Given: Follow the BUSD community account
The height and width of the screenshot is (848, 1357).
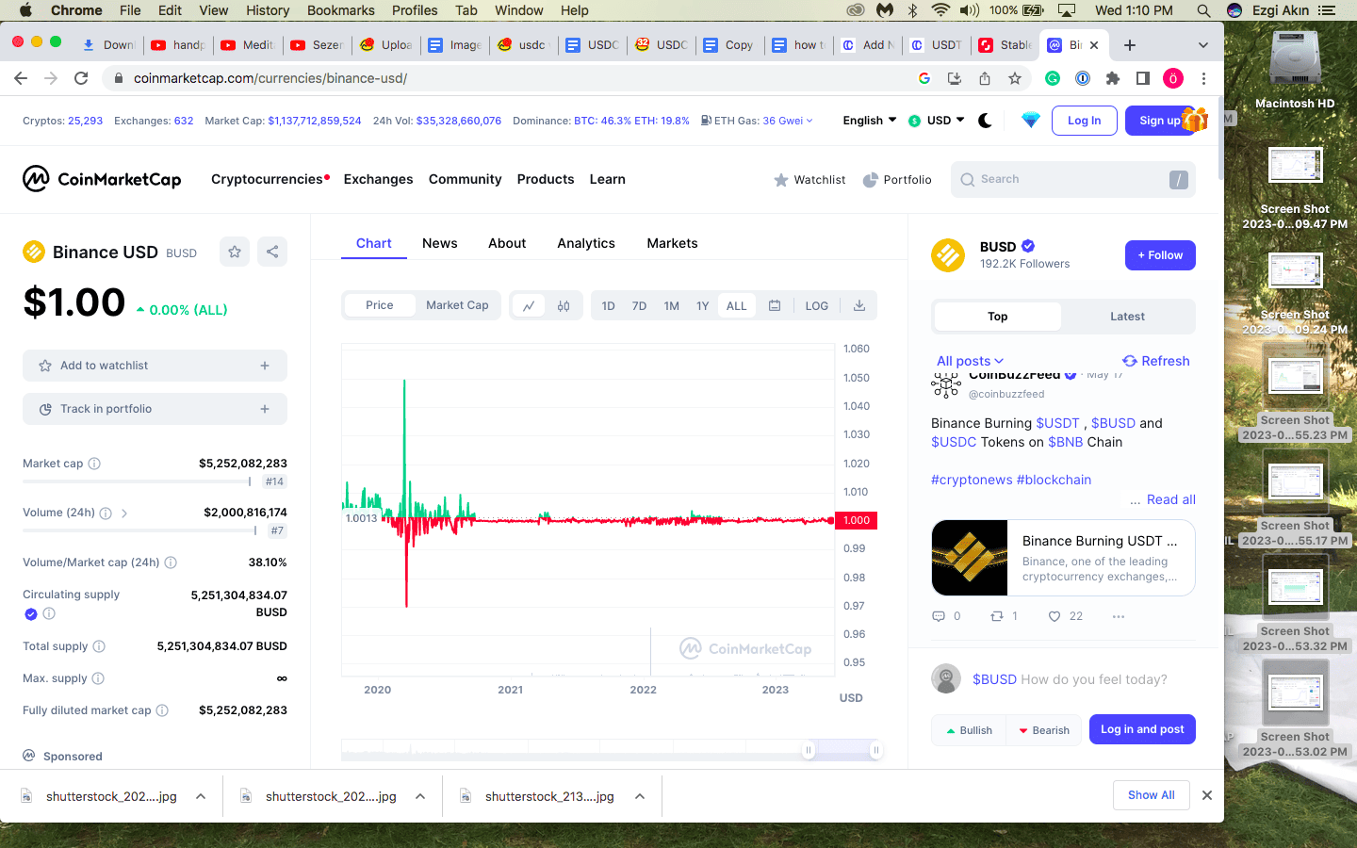Looking at the screenshot, I should [x=1160, y=255].
